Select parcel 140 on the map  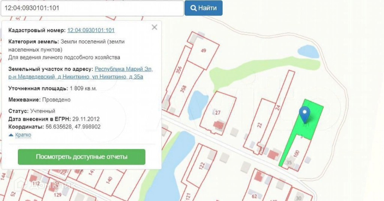click(109, 180)
